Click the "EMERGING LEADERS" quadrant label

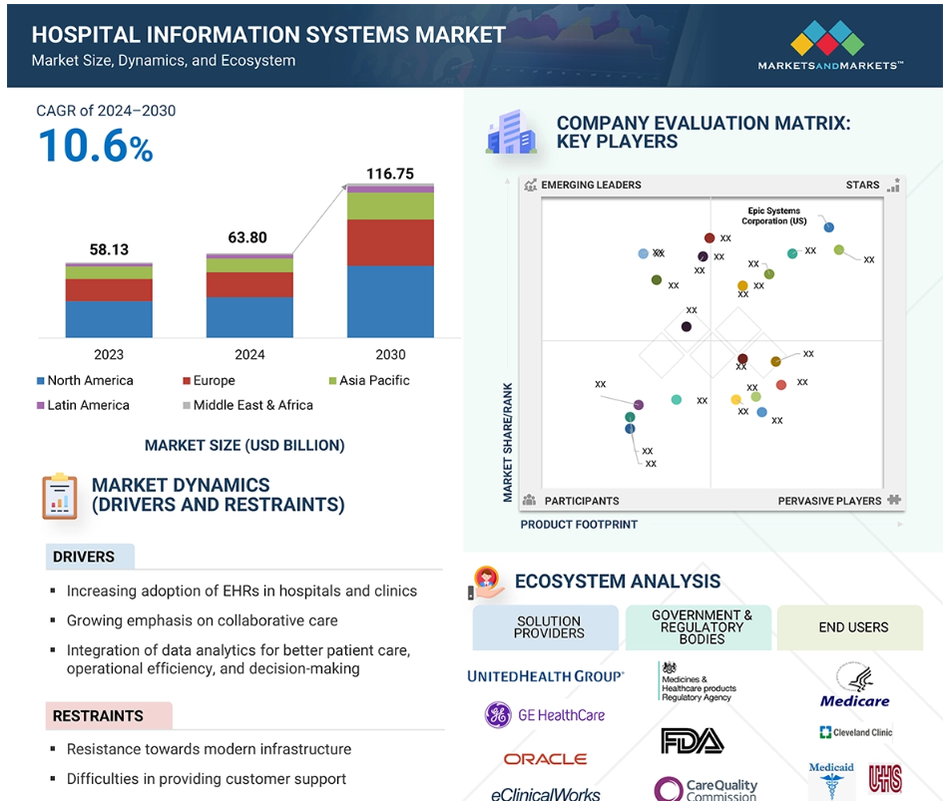coord(591,185)
